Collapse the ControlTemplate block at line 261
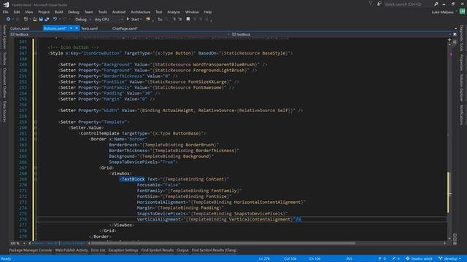The height and width of the screenshot is (262, 467). click(36, 133)
